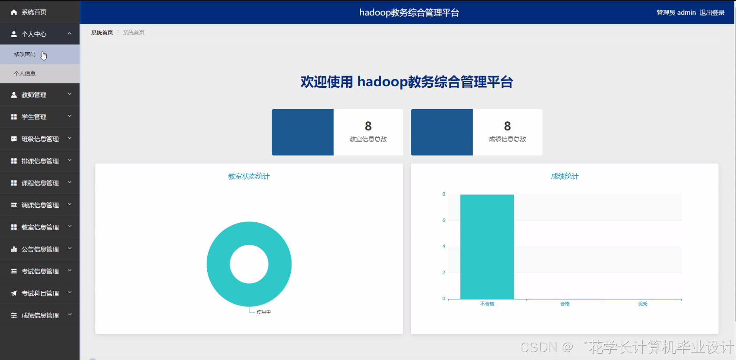Select the 个人中心 user icon
The image size is (736, 360).
13,34
